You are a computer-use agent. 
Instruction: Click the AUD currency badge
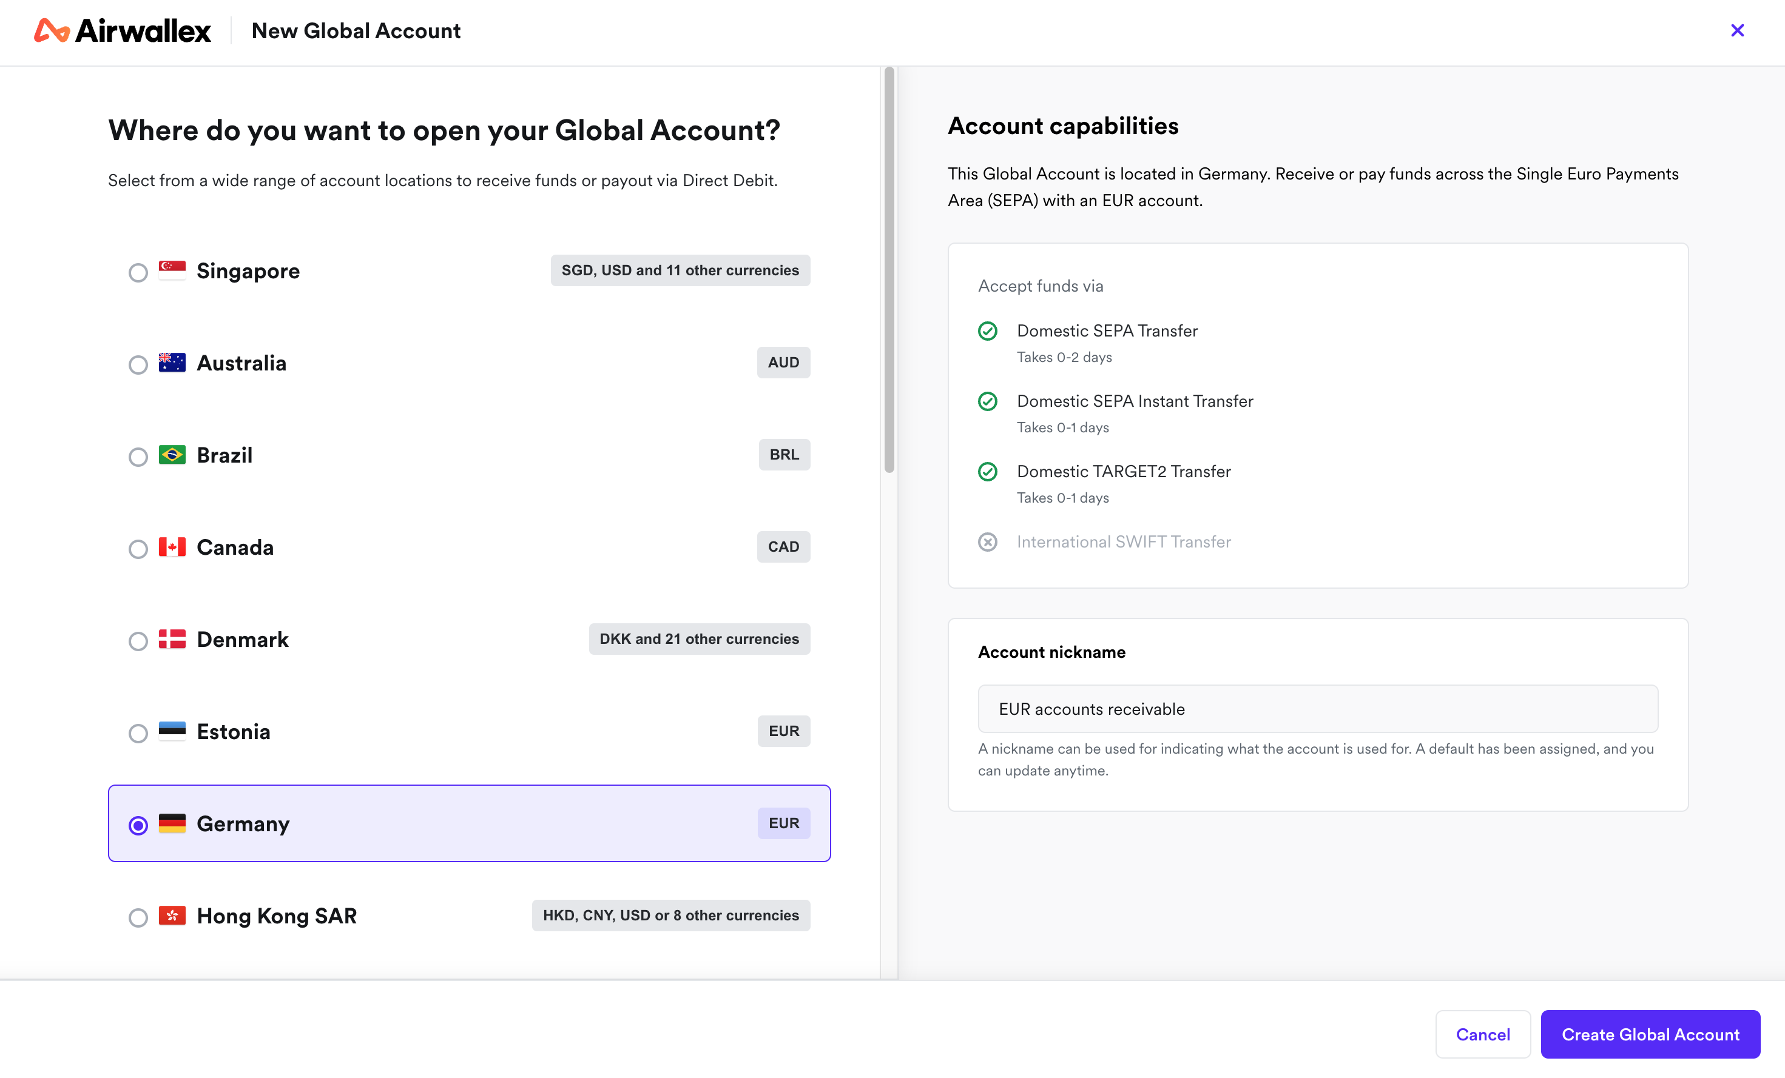coord(783,362)
